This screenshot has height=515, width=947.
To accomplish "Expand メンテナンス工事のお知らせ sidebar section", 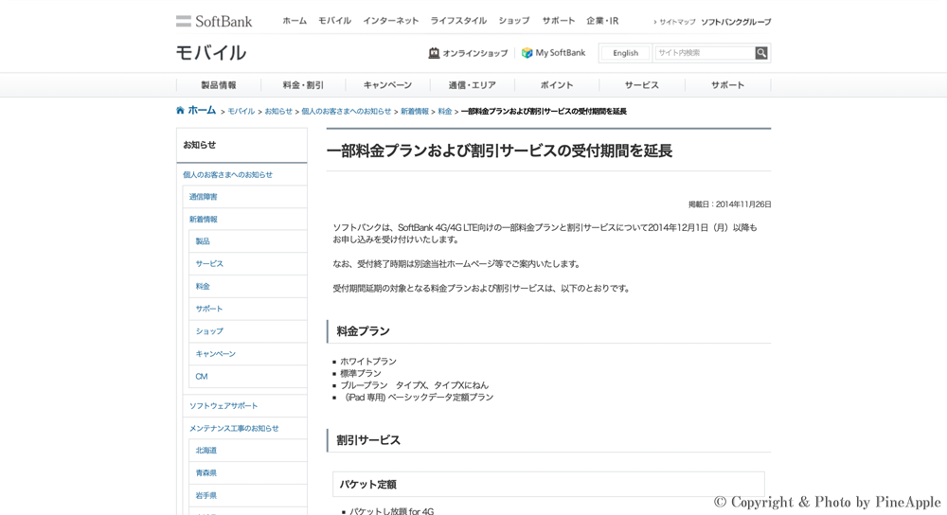I will 234,429.
